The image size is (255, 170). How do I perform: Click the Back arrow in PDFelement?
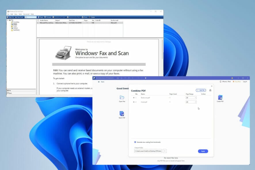pos(99,82)
